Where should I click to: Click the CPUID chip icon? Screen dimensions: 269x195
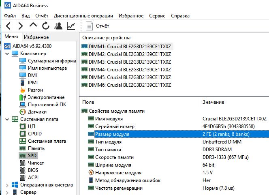click(x=23, y=134)
